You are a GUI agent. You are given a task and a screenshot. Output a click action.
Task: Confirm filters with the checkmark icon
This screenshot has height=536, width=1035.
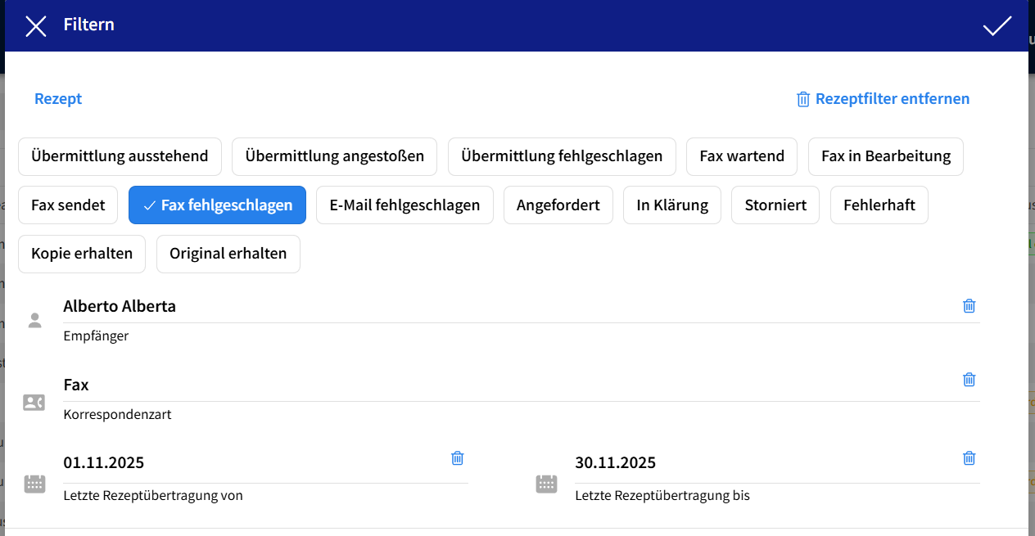pos(997,26)
